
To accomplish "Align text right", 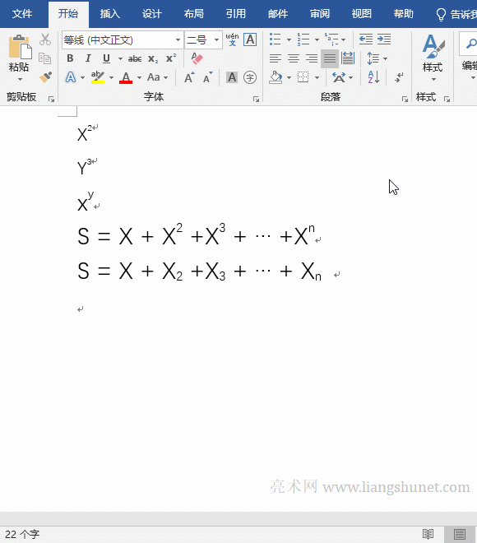I will (x=312, y=58).
